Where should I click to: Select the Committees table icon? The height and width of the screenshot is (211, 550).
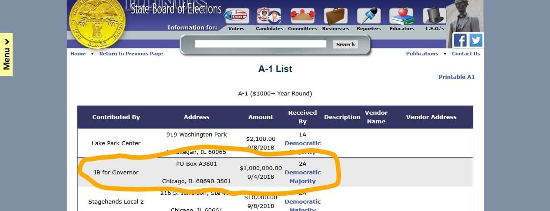pyautogui.click(x=302, y=16)
